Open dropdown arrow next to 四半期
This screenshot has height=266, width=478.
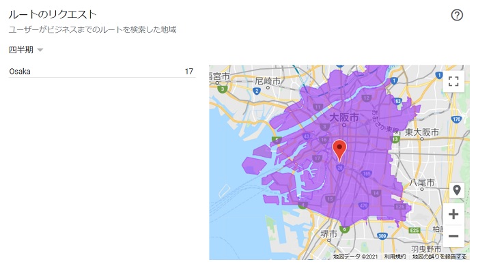coord(40,50)
